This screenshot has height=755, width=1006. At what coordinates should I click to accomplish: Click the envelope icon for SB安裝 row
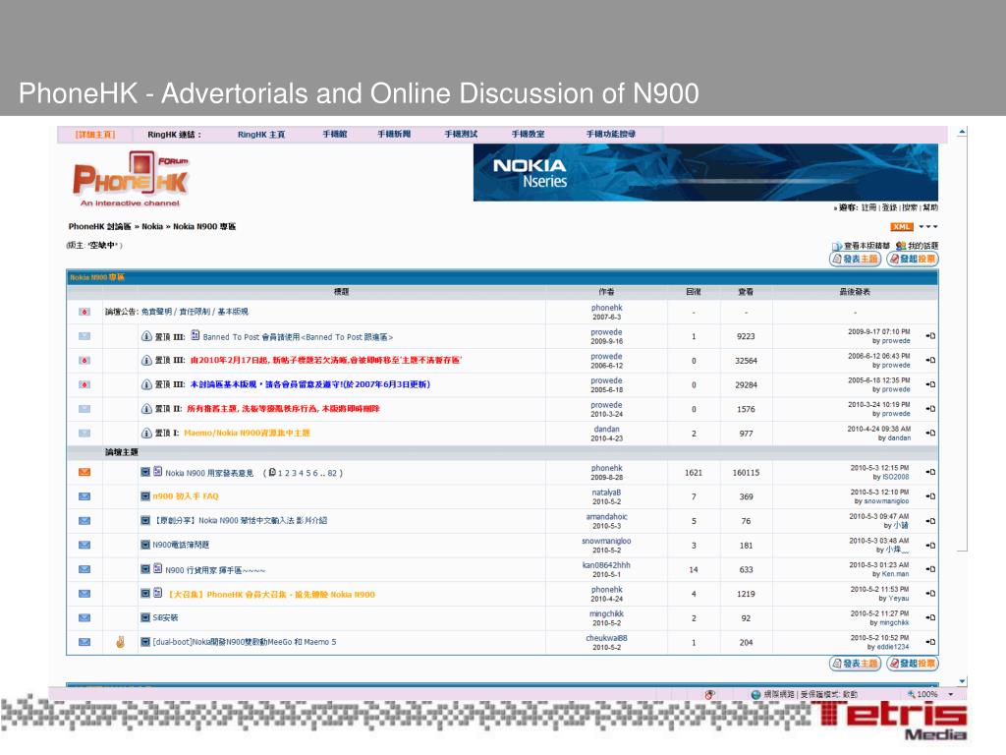click(x=84, y=617)
